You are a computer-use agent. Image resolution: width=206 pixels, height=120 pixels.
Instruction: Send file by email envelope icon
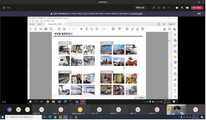[170, 29]
